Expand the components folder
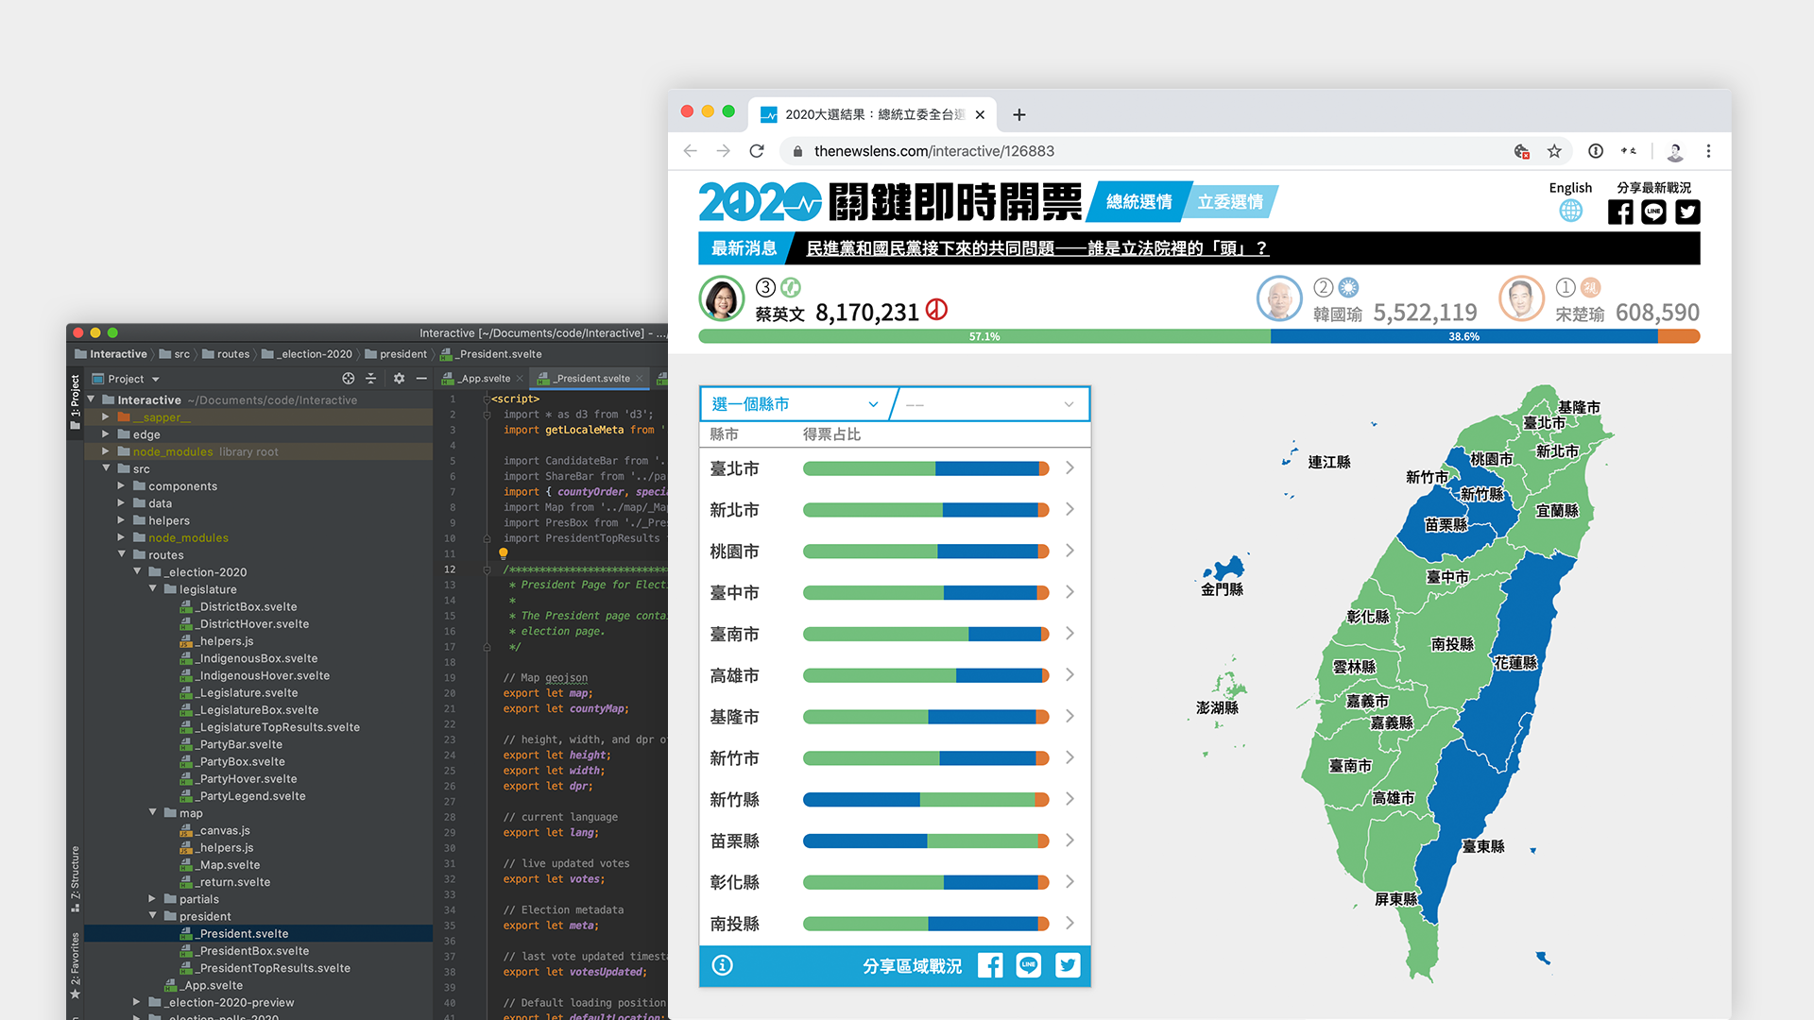The height and width of the screenshot is (1020, 1814). [121, 486]
